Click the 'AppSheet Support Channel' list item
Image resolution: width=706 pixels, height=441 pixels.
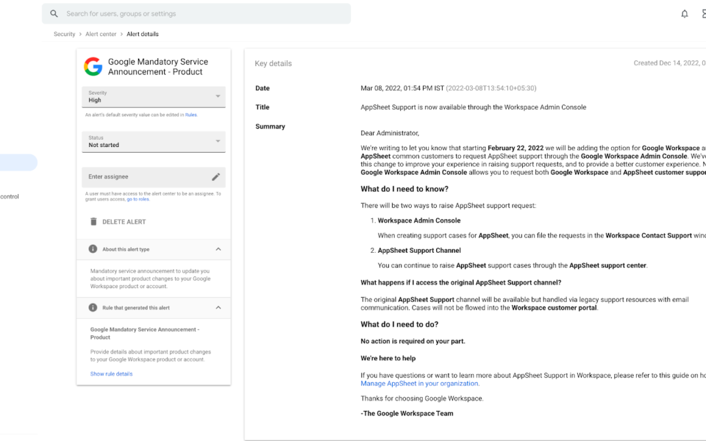[419, 250]
